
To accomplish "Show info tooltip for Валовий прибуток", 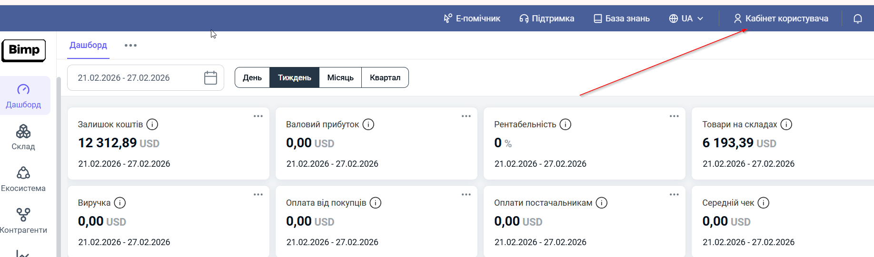I will click(368, 124).
